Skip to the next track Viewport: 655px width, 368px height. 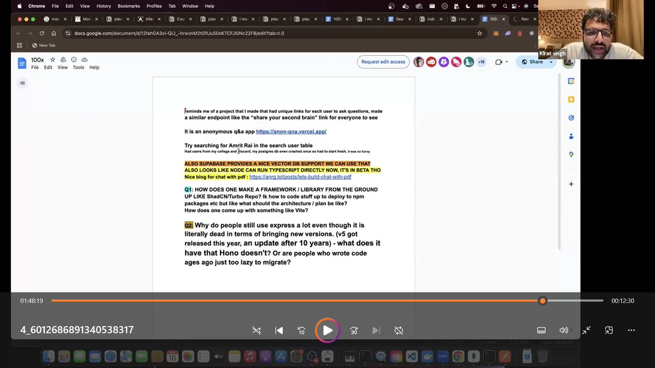point(376,330)
